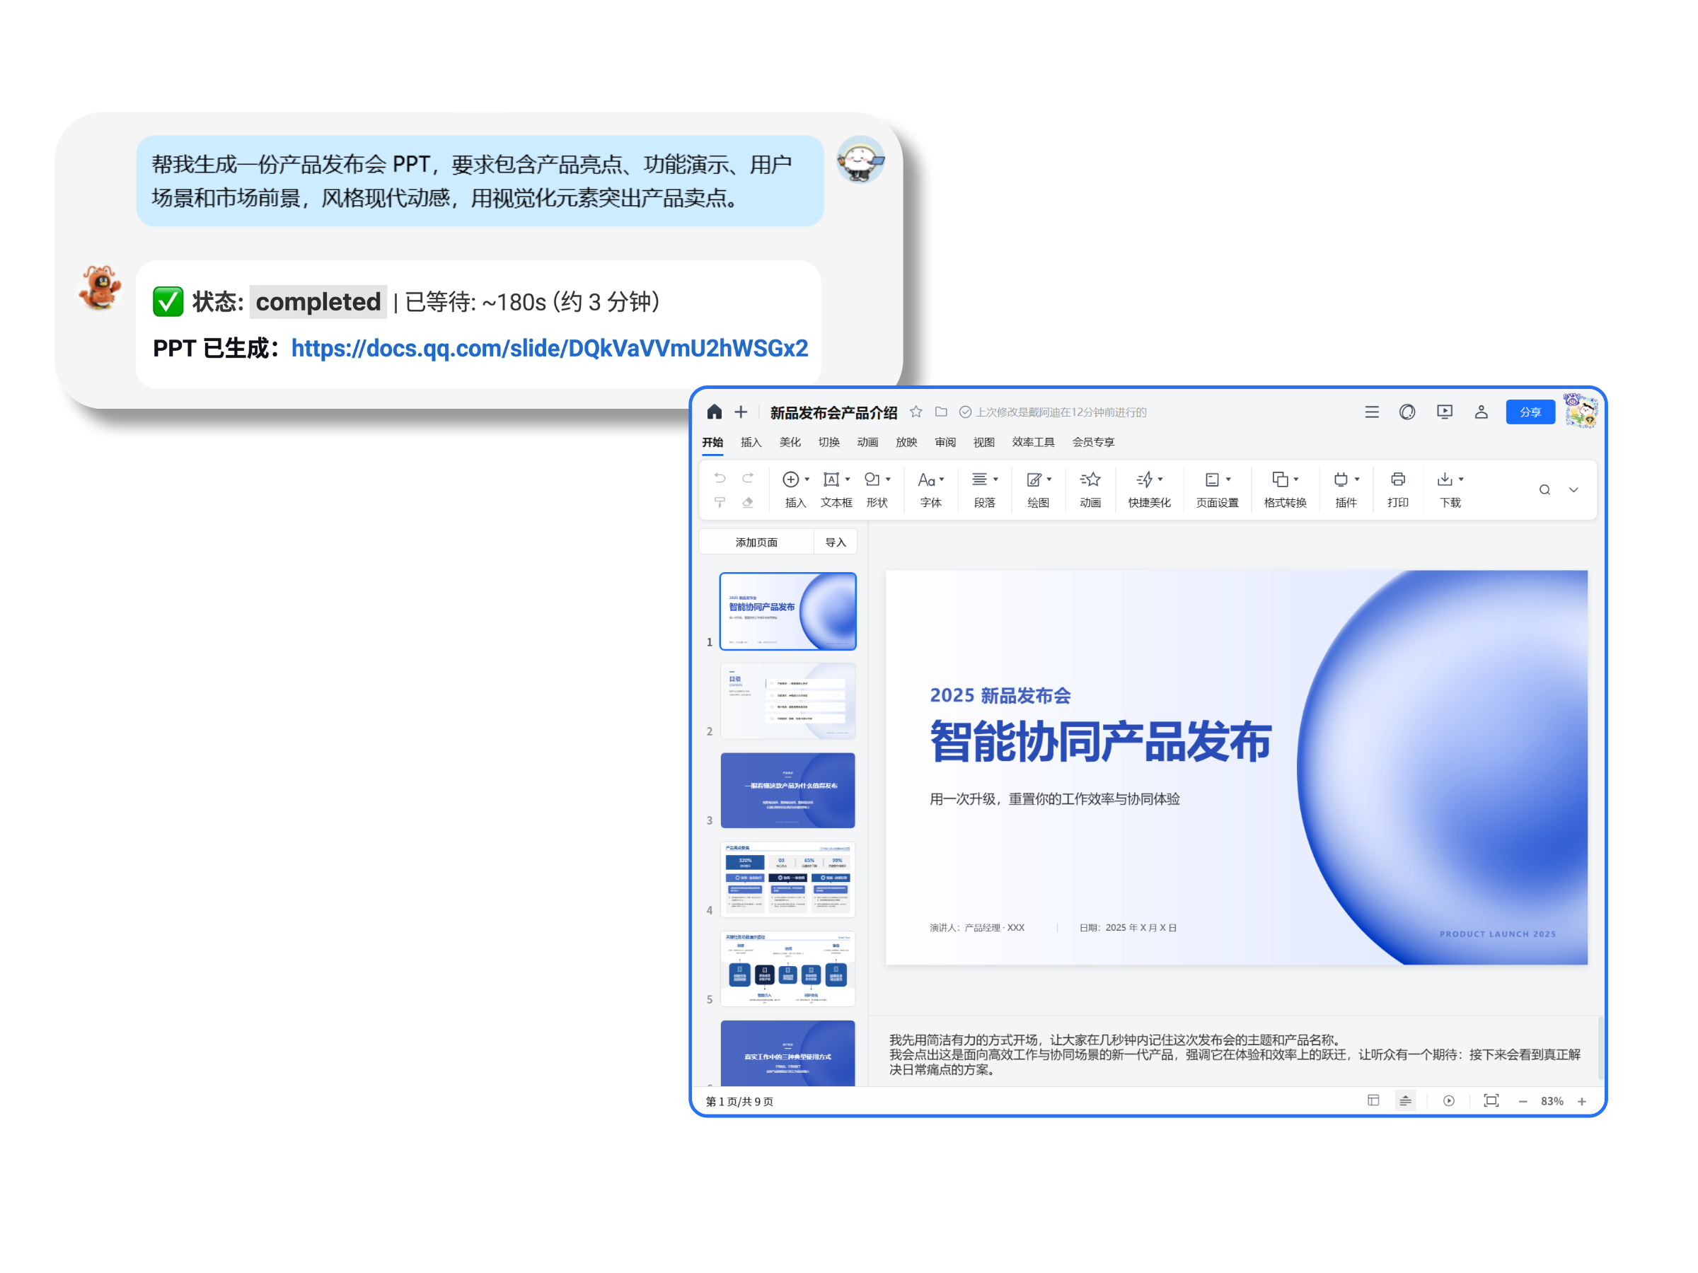Star the 新品发布会产品介绍 document

click(916, 412)
